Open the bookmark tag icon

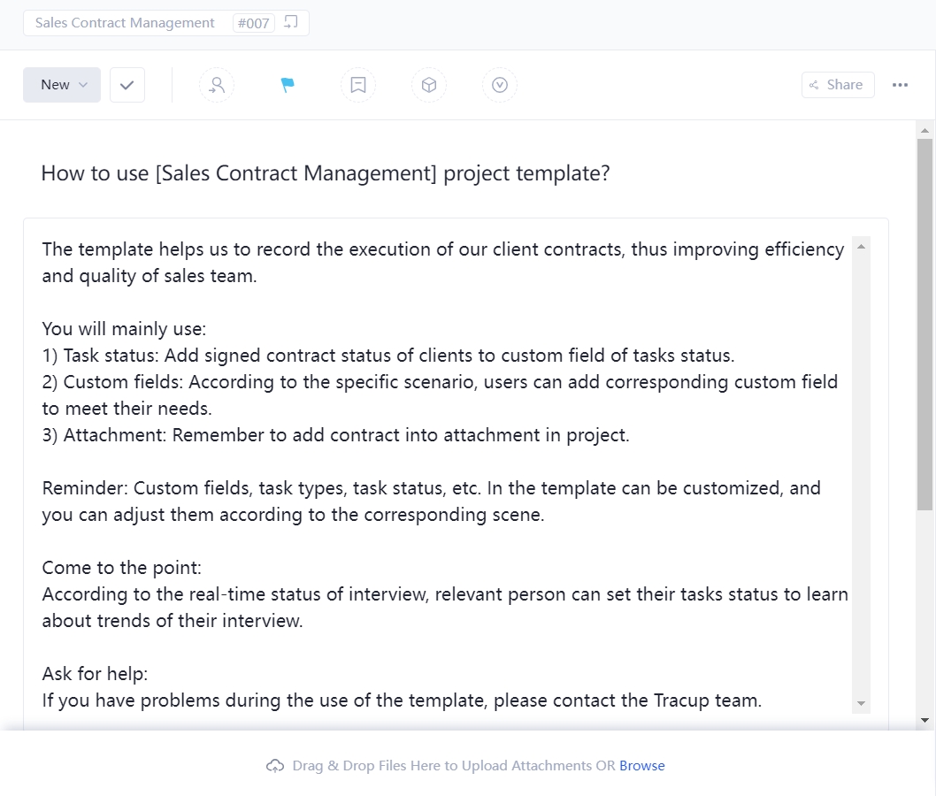pyautogui.click(x=358, y=84)
